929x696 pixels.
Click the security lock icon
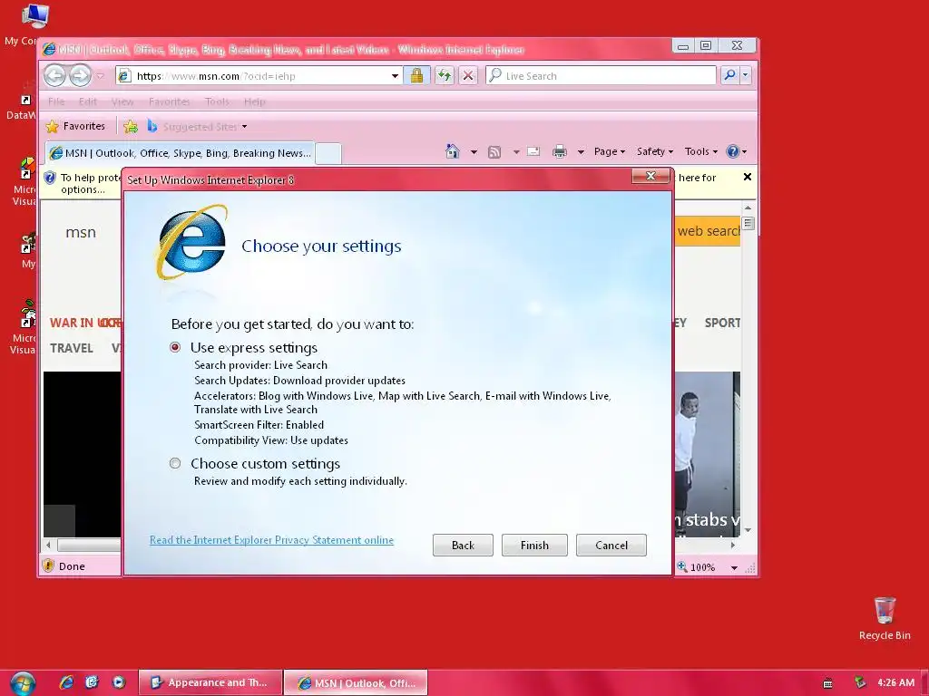[x=416, y=75]
